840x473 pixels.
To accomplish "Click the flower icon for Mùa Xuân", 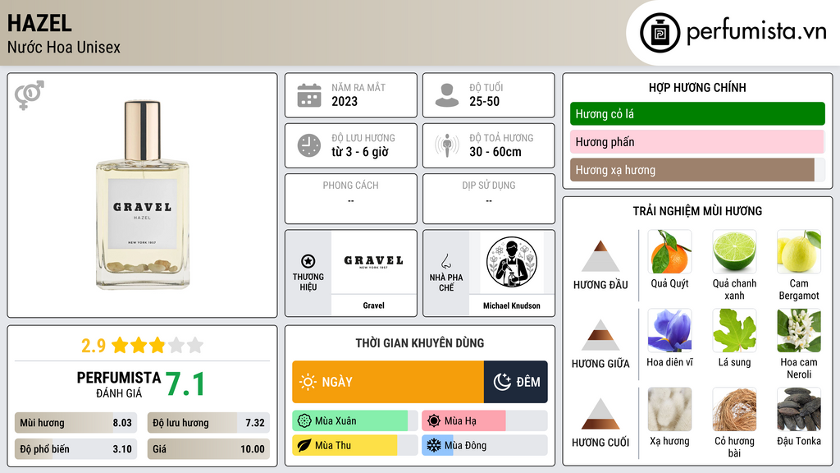I will [304, 421].
